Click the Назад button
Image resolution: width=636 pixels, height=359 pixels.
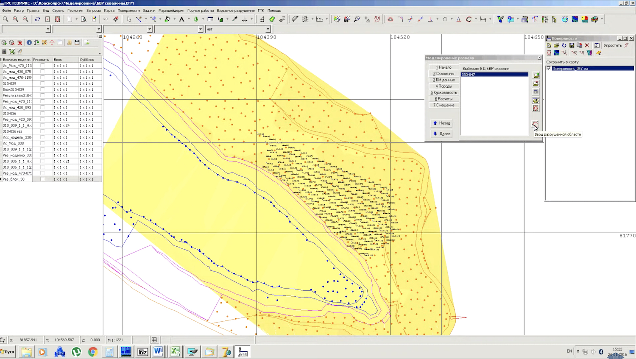tap(441, 123)
